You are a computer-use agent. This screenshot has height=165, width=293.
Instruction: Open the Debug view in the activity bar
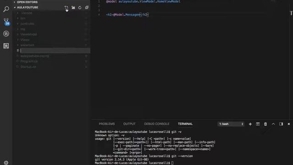(6, 33)
